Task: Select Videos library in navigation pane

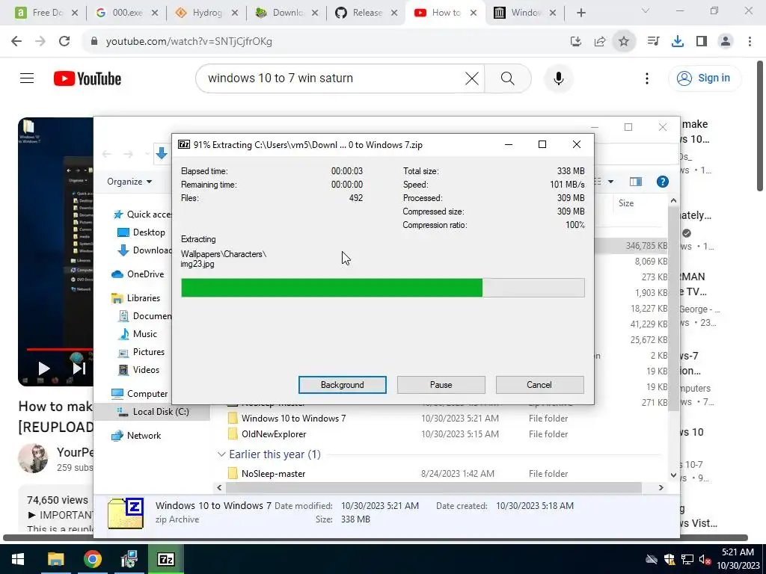Action: click(x=139, y=370)
